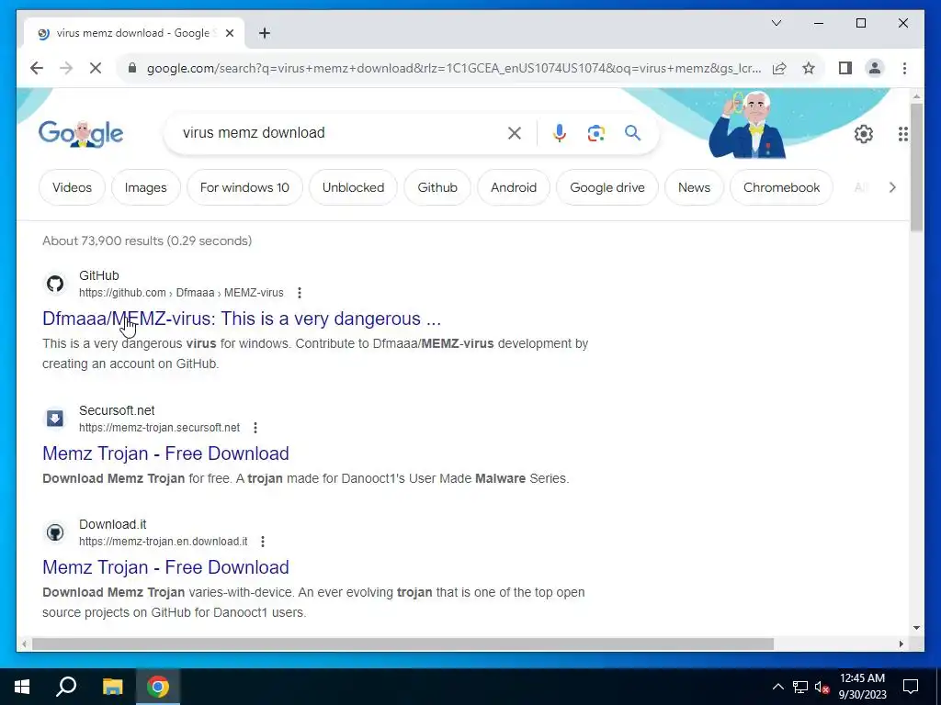Bookmark this tab with star icon

(x=809, y=68)
